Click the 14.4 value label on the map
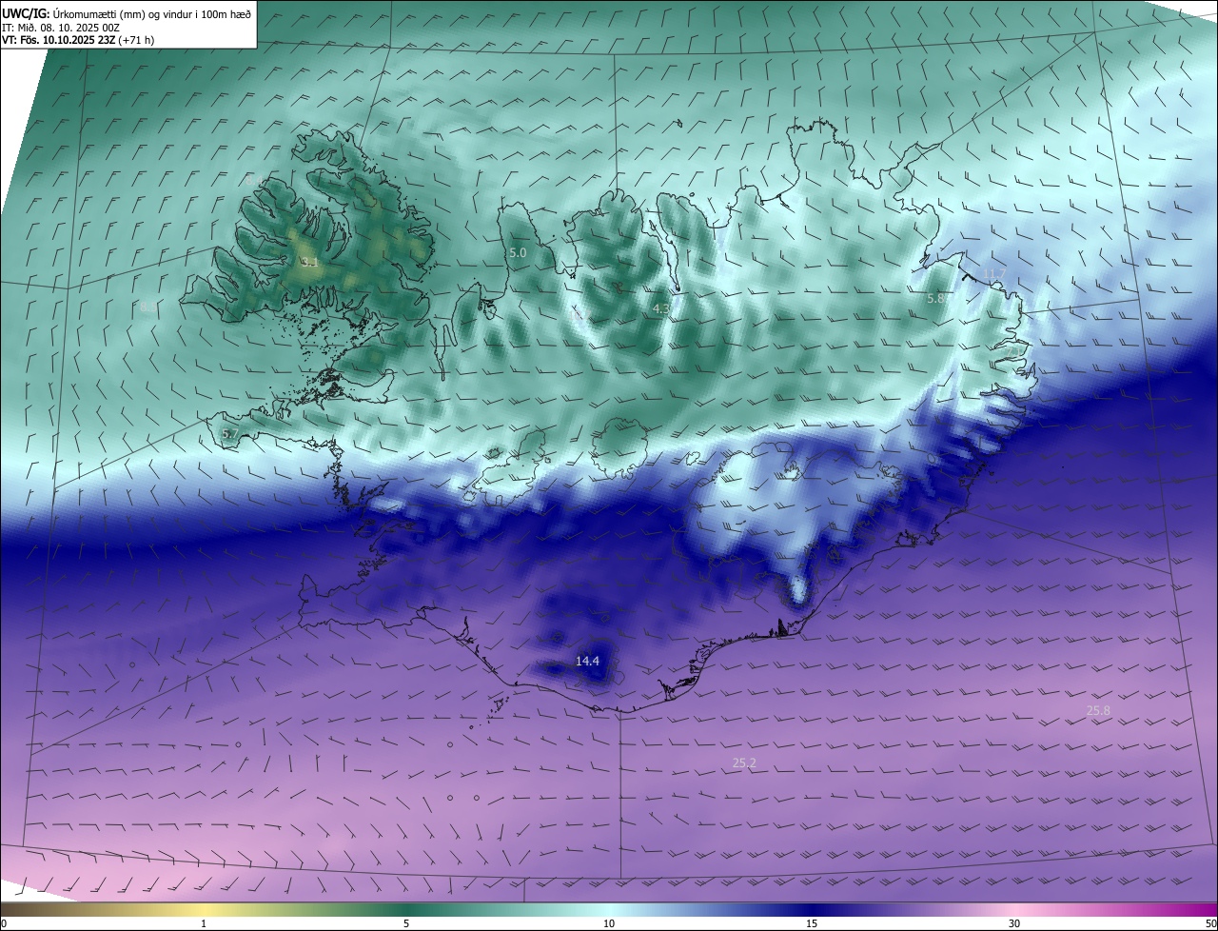Screen dimensions: 1218x931 point(588,661)
